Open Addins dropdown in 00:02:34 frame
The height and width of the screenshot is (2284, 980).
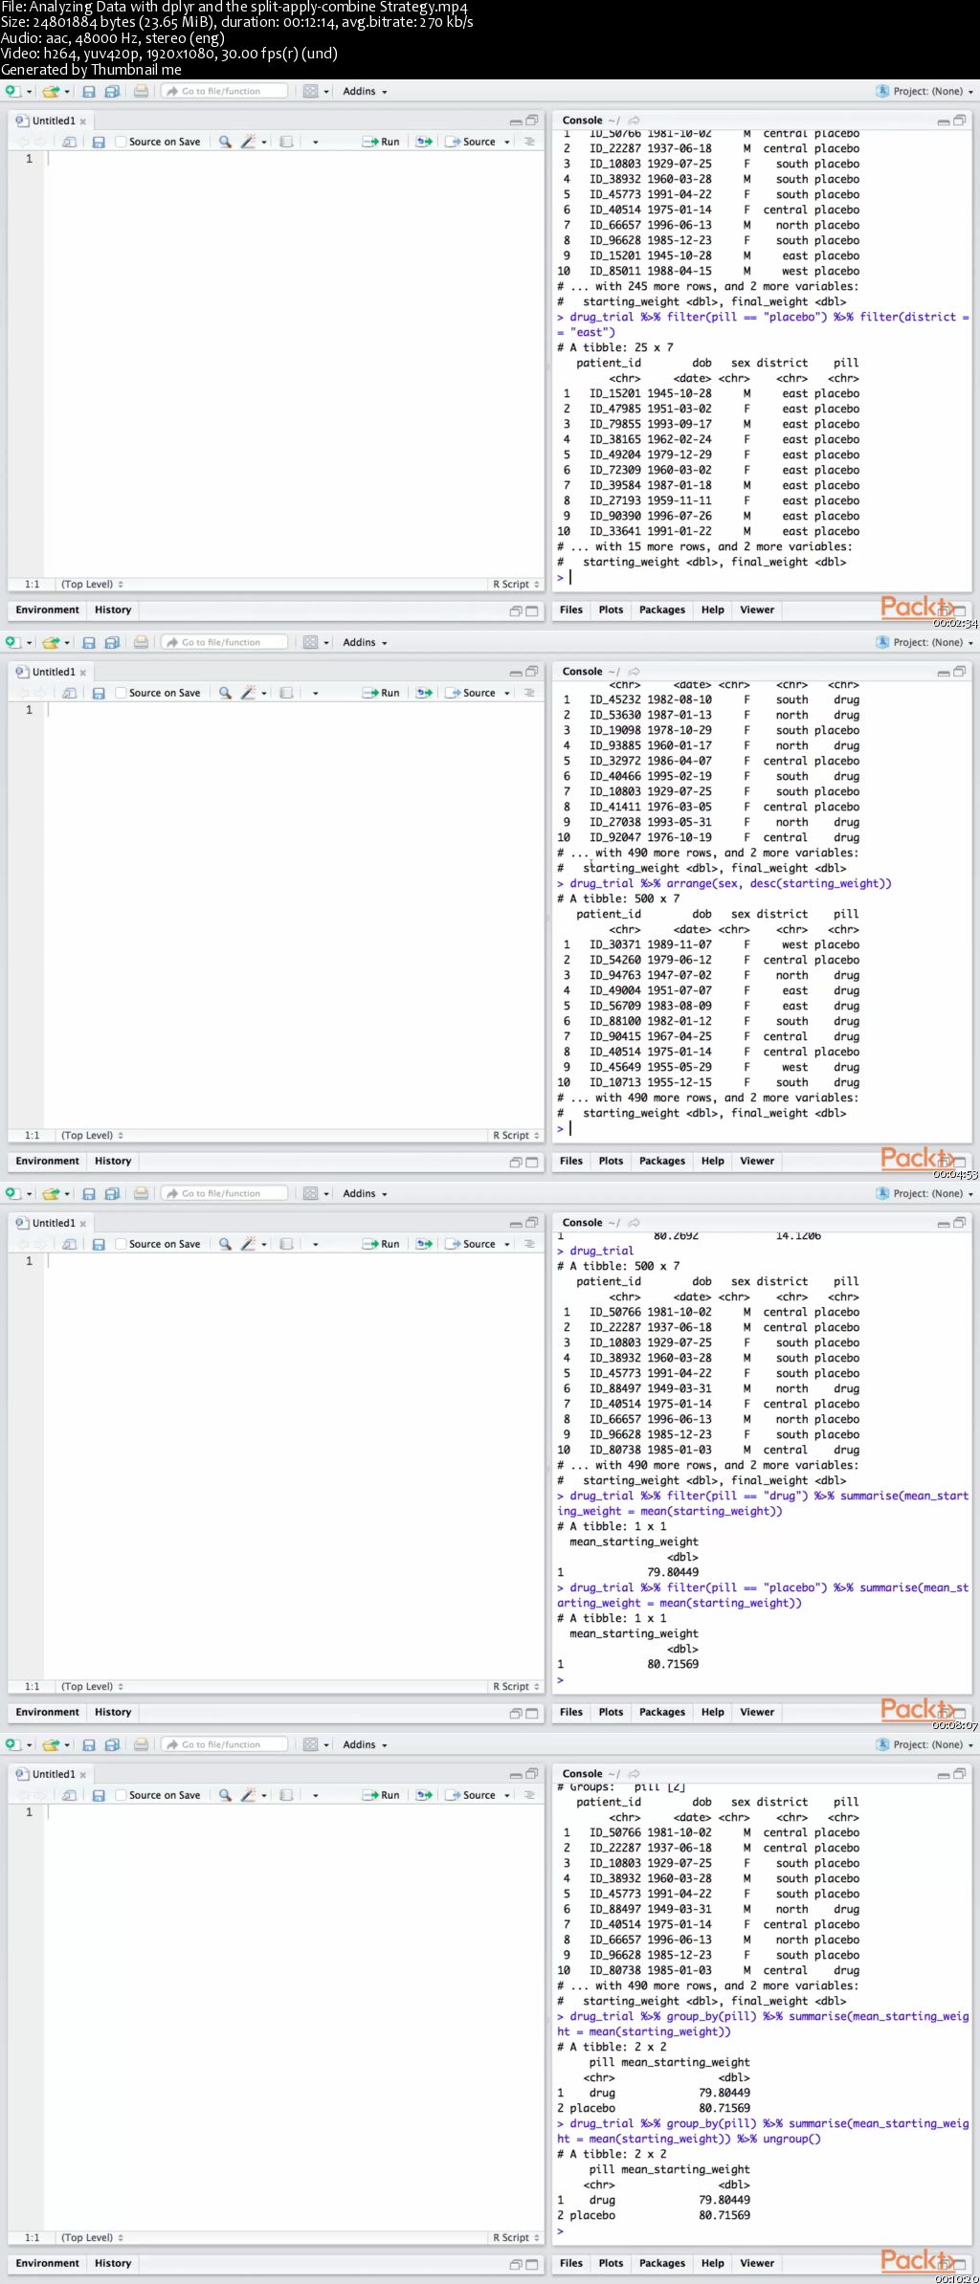(365, 92)
